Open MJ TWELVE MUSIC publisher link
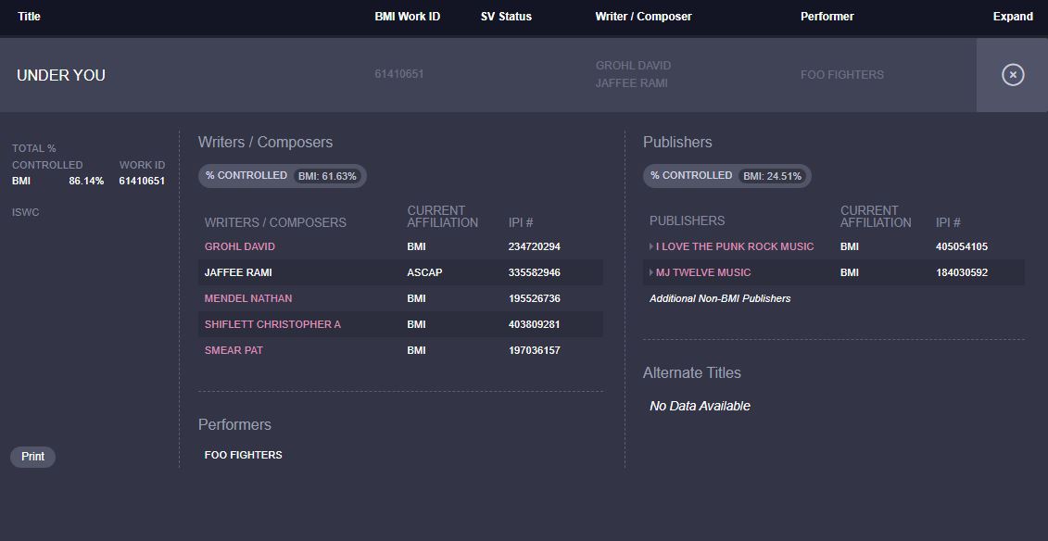1048x541 pixels. (x=703, y=272)
